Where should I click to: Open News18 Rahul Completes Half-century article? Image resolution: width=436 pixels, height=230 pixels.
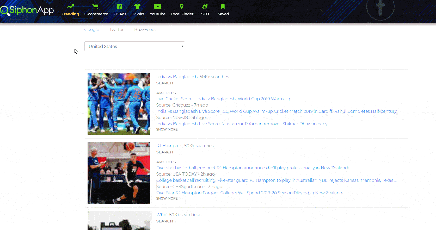(x=277, y=111)
